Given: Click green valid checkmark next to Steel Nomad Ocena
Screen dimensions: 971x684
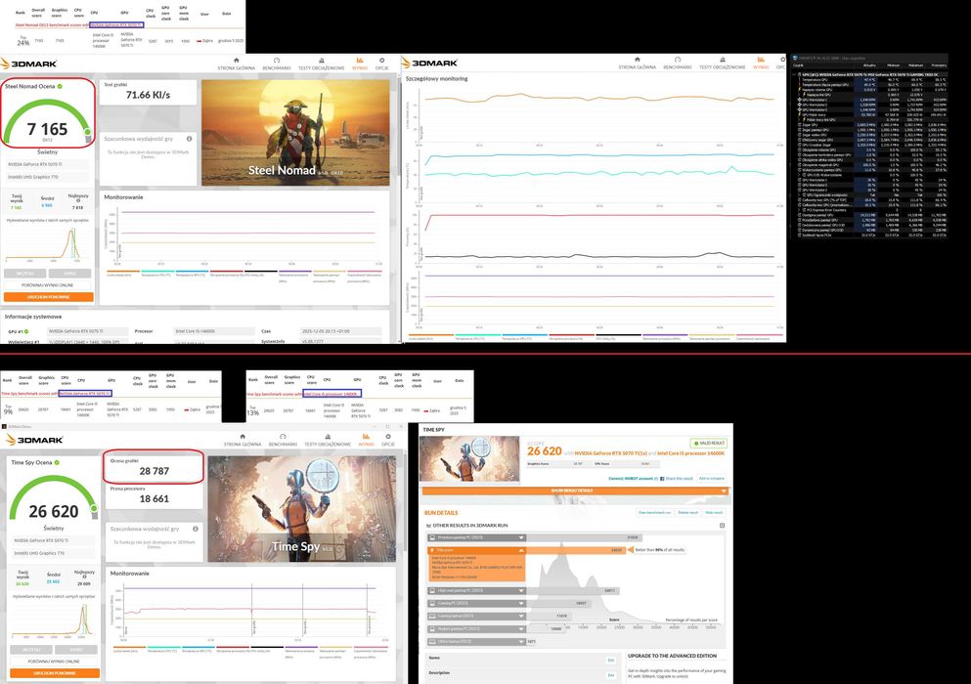Looking at the screenshot, I should coord(60,86).
